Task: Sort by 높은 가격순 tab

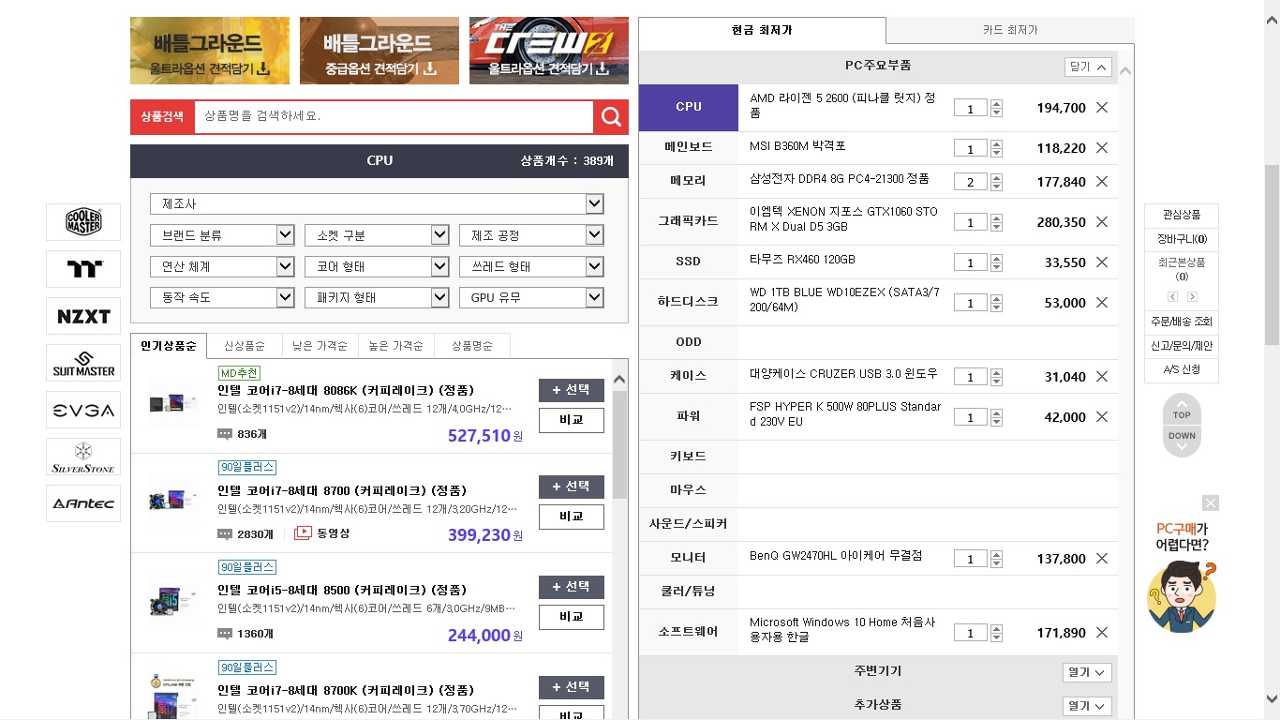Action: [396, 345]
